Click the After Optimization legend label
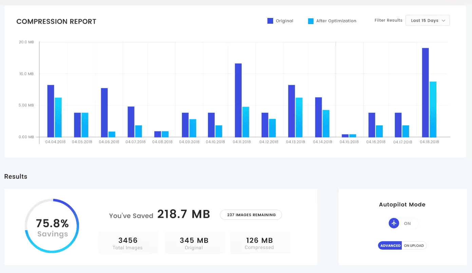 [336, 21]
